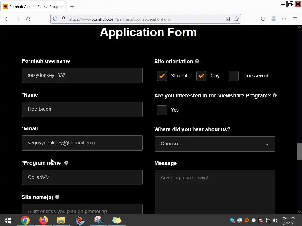This screenshot has height=226, width=302.
Task: Toggle reader view in address bar
Action: coord(228,19)
